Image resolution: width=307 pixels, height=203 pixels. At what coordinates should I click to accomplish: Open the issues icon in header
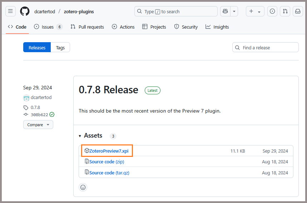[272, 11]
